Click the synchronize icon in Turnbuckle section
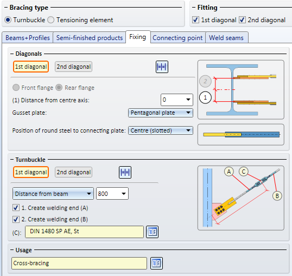This screenshot has width=292, height=276. 125,172
